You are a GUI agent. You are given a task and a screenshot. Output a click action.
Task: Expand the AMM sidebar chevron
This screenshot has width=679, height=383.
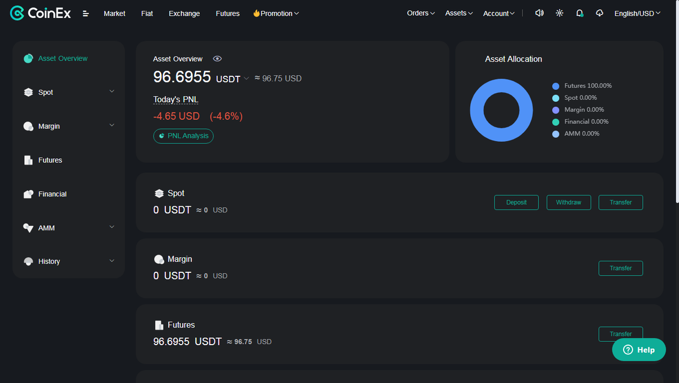[x=111, y=227]
